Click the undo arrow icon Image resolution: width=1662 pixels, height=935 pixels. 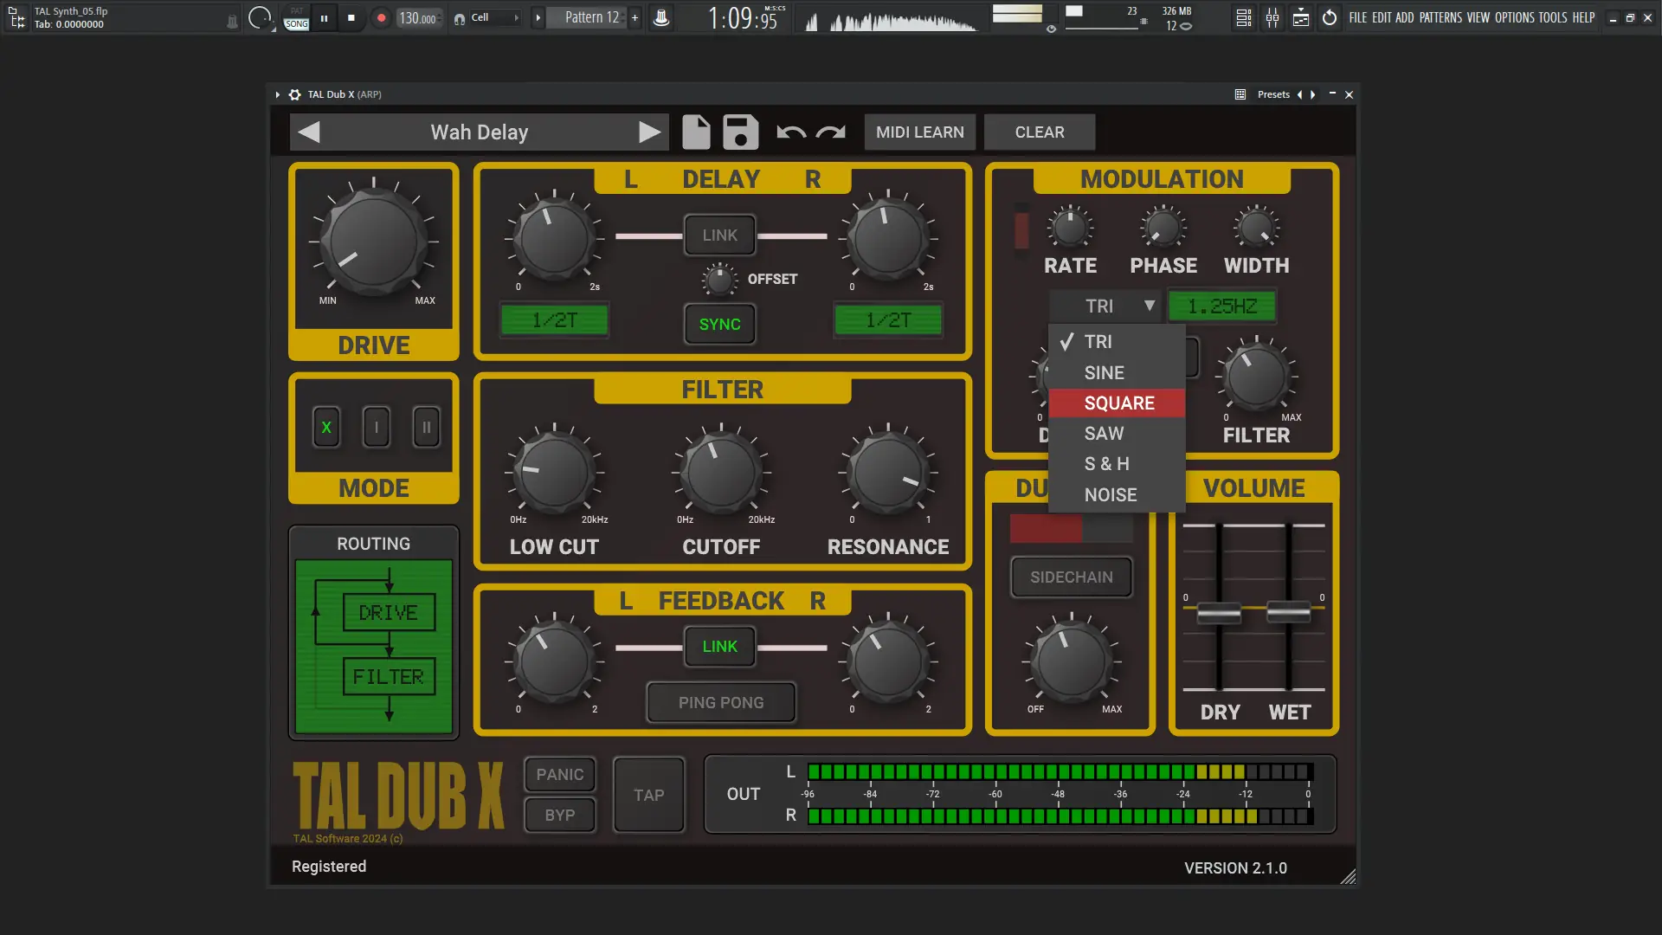click(x=790, y=132)
